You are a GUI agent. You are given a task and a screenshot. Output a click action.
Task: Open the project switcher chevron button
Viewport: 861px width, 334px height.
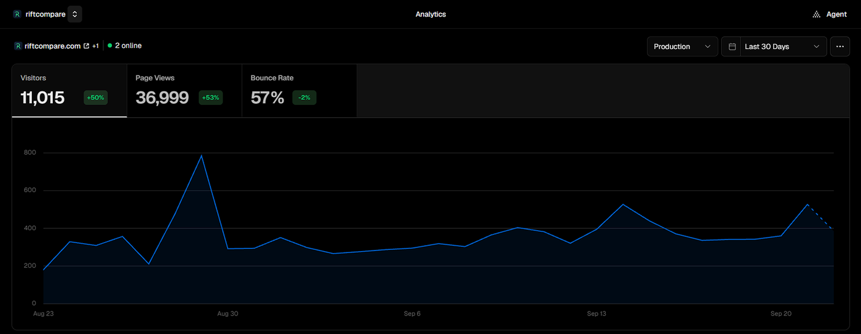pyautogui.click(x=74, y=14)
